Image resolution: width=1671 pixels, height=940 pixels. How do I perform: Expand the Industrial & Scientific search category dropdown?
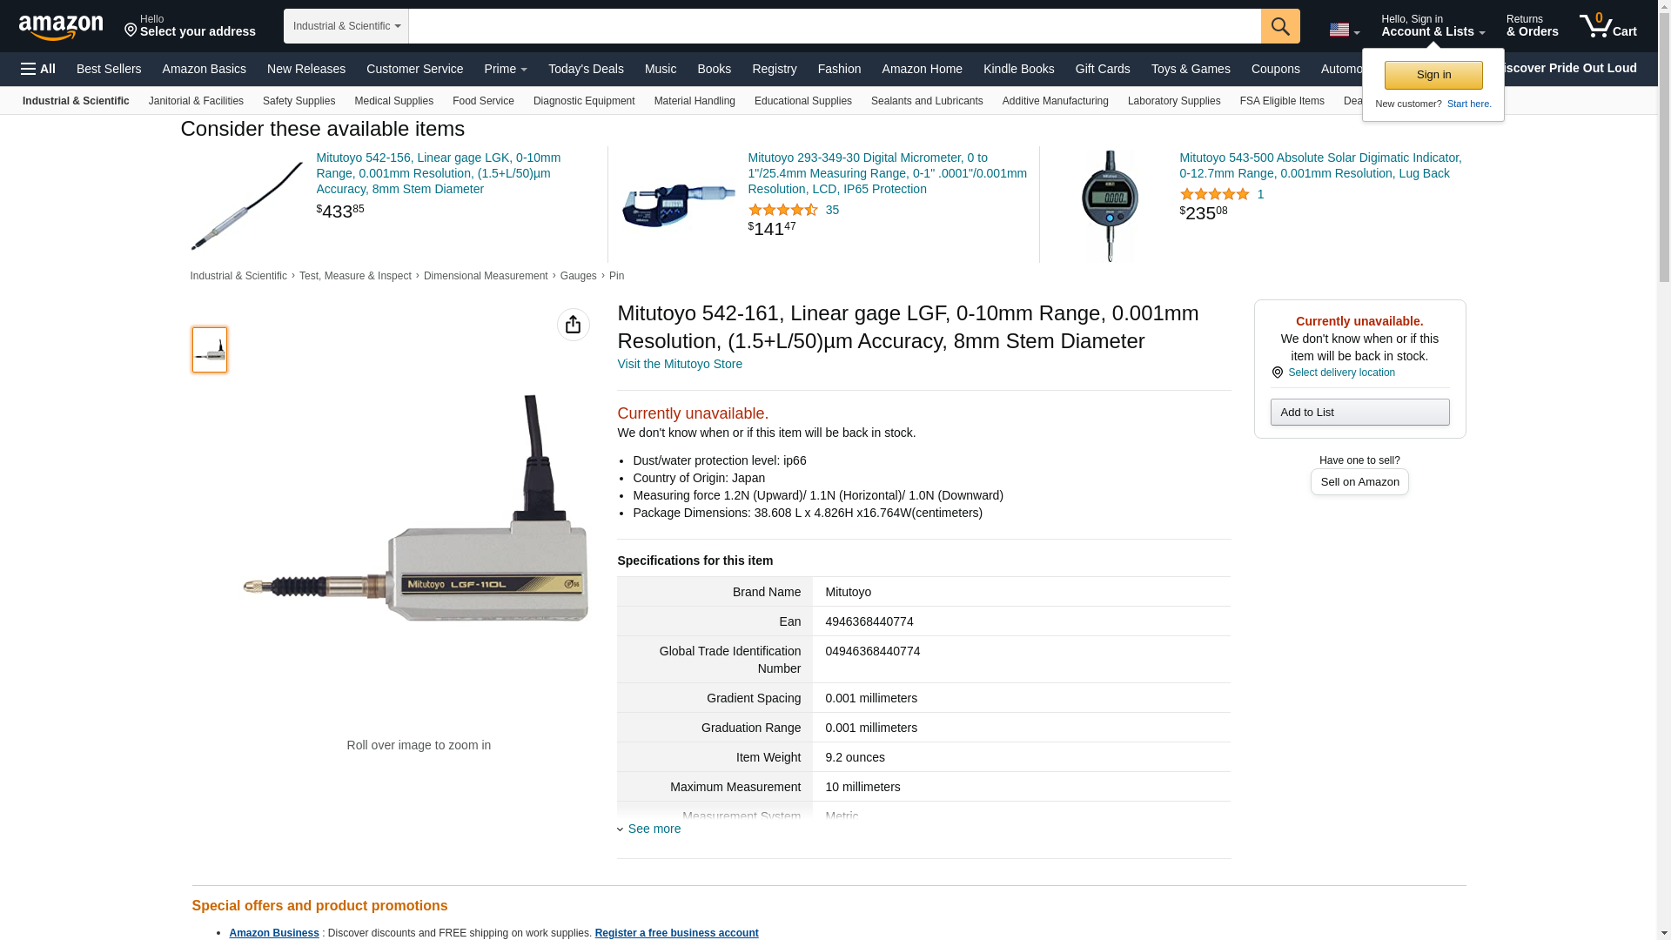pos(346,26)
